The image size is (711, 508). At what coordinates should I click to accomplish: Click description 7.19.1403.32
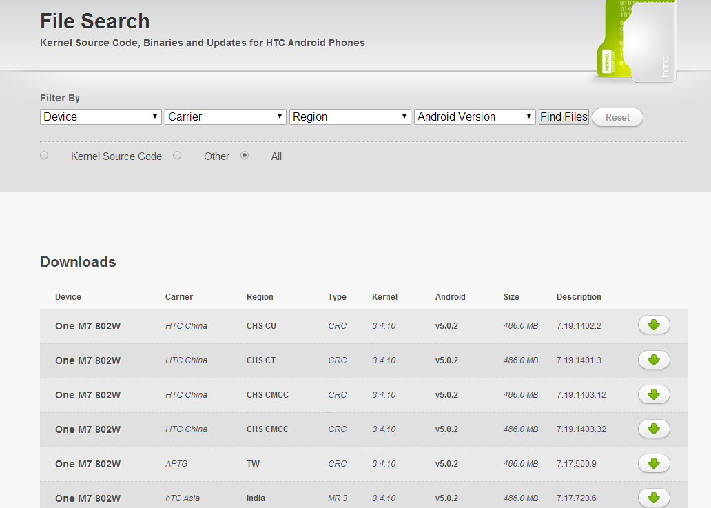(581, 429)
